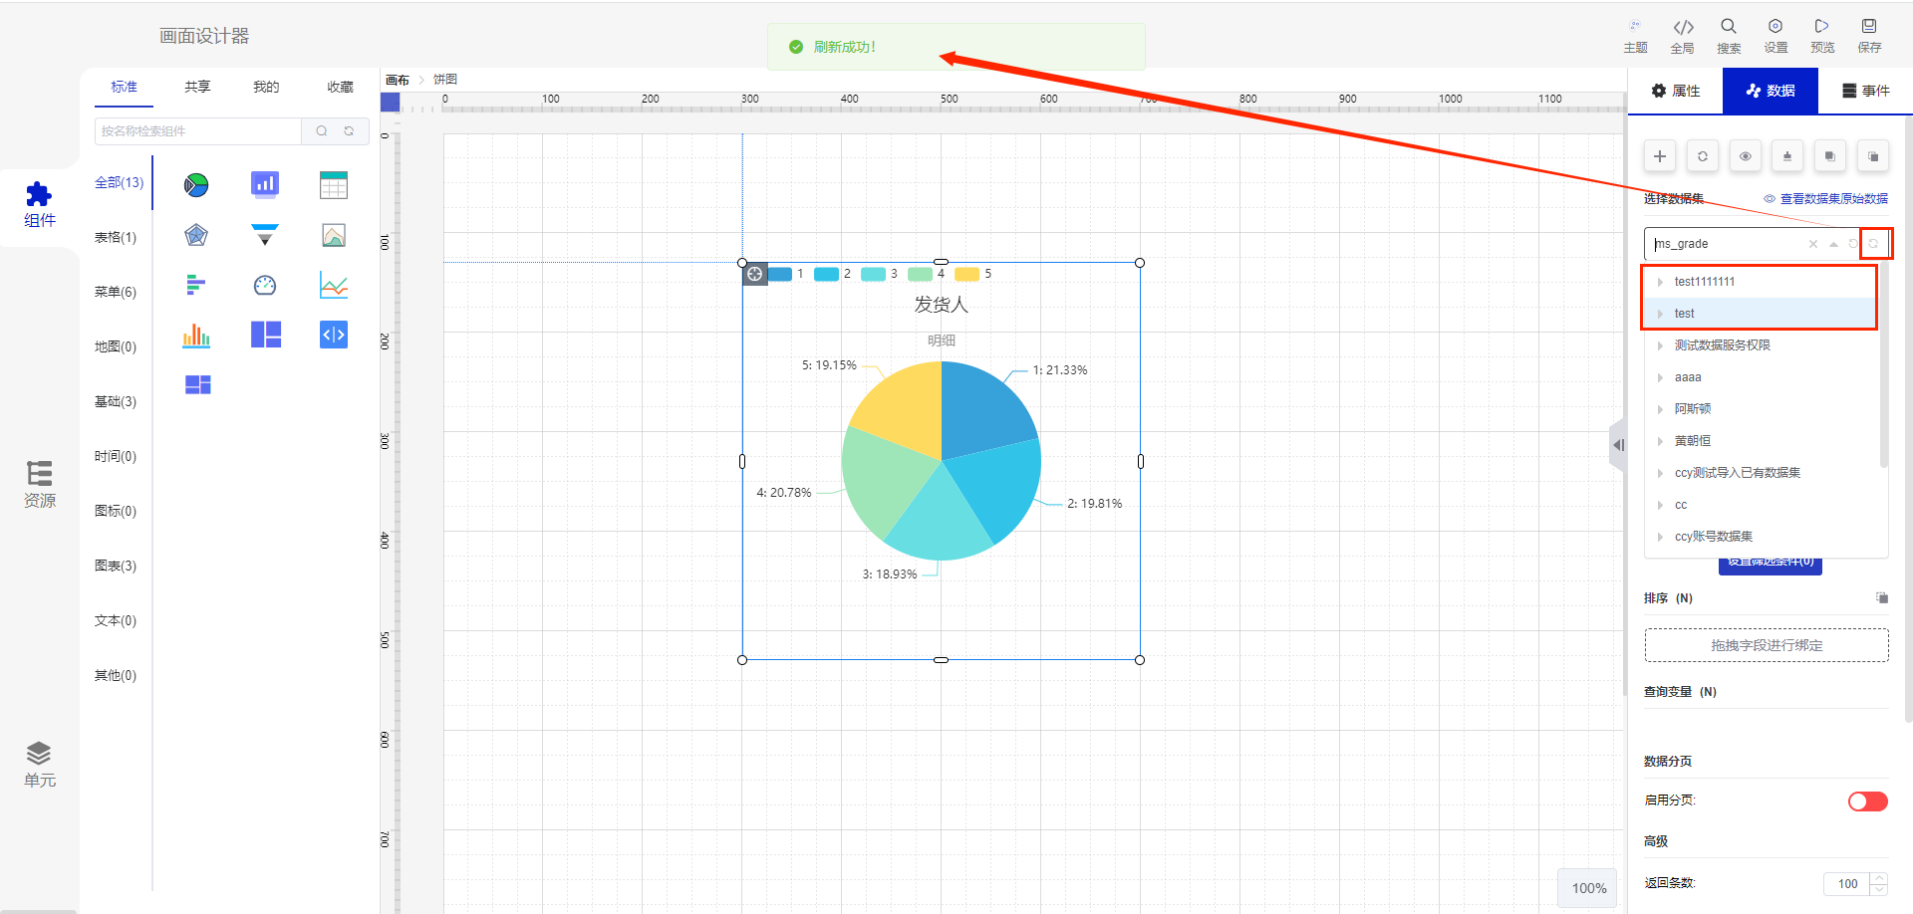This screenshot has width=1913, height=914.
Task: Toggle the 启用分页 pagination switch
Action: coord(1867,801)
